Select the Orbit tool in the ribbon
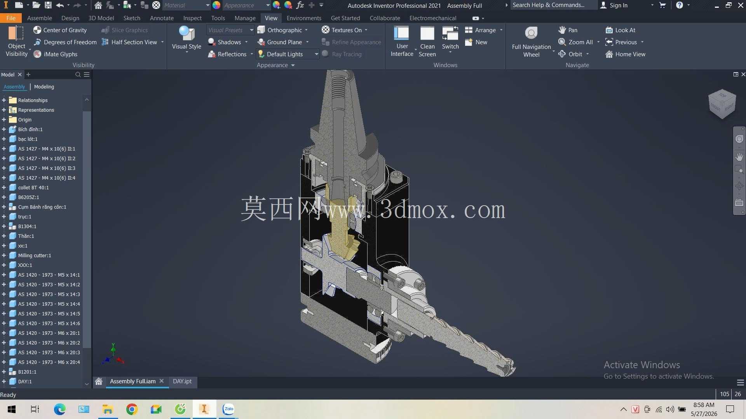Image resolution: width=746 pixels, height=419 pixels. [x=570, y=54]
